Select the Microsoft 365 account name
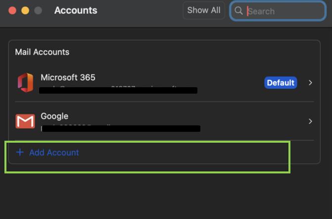332x219 pixels. click(68, 77)
